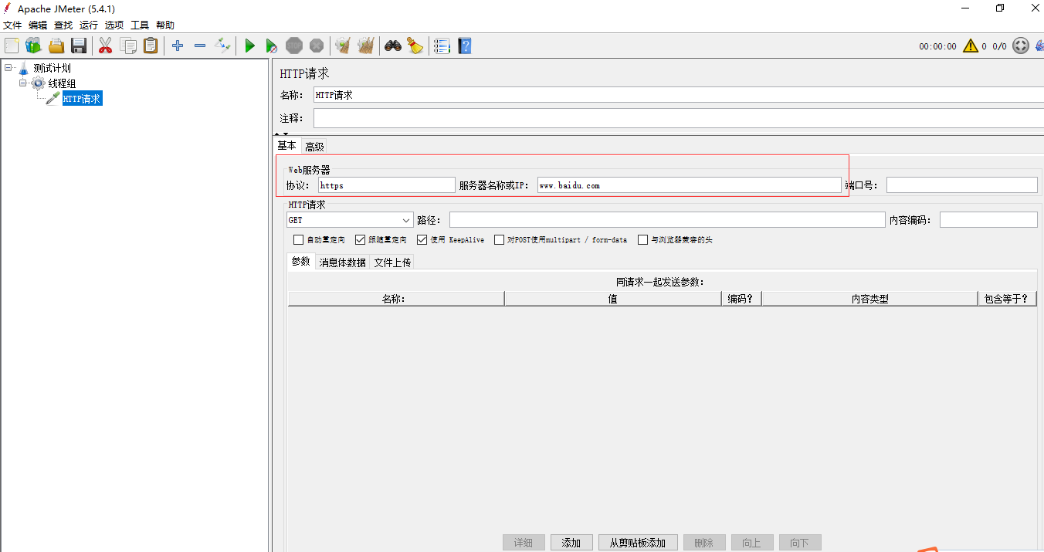Open the 运行 menu
This screenshot has width=1044, height=552.
click(89, 25)
